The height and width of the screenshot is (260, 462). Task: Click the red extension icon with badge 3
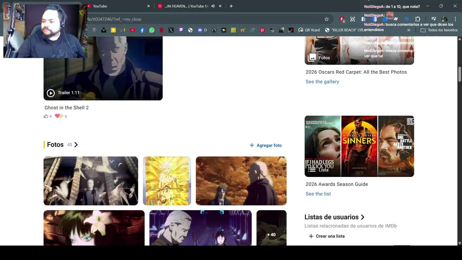pos(342,19)
